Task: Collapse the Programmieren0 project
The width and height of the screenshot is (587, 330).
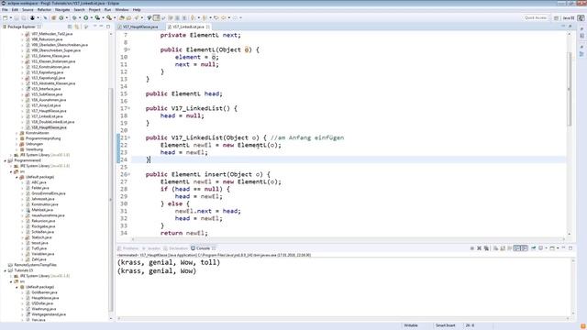Action: [6, 160]
